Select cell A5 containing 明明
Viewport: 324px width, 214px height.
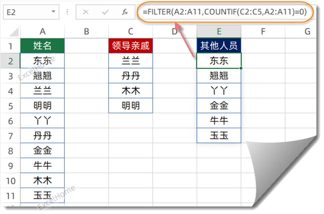[42, 105]
